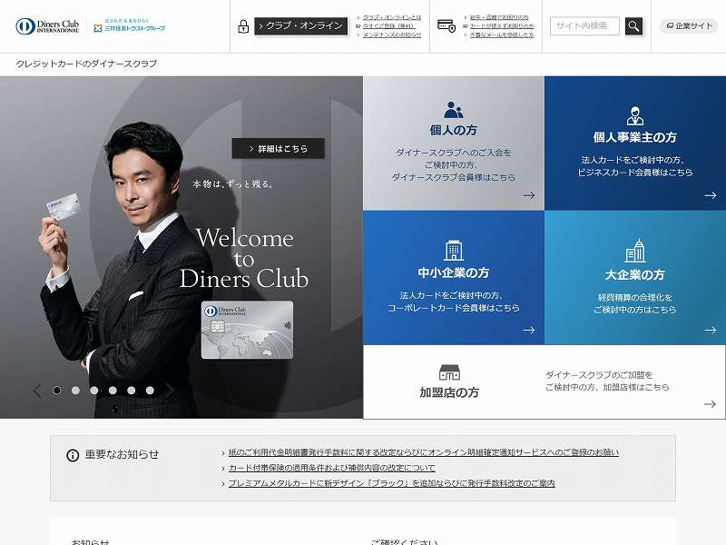Open the クラブ・オンライン login button
Screen dimensions: 726x545
coord(301,26)
